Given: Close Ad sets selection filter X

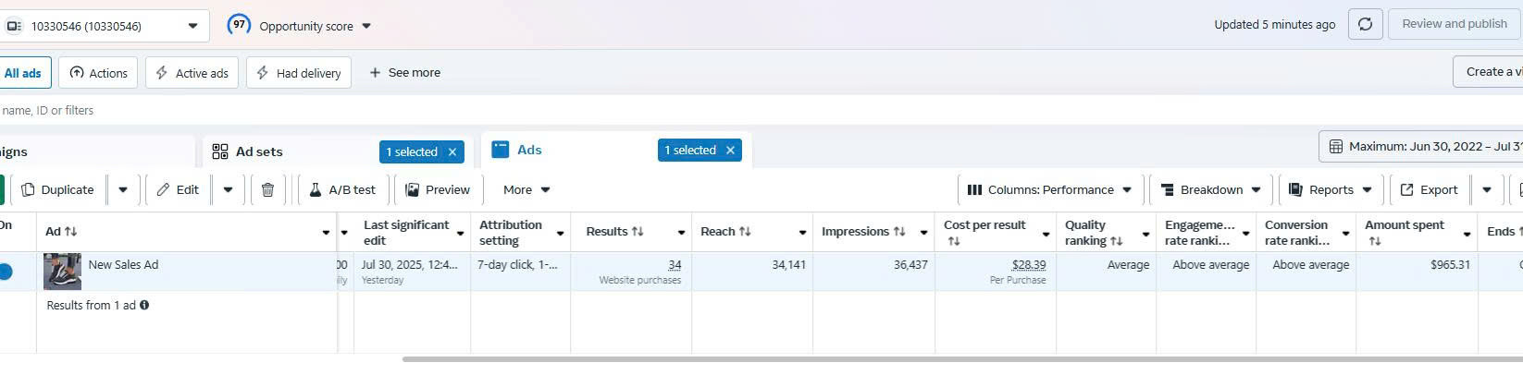Looking at the screenshot, I should (x=452, y=151).
